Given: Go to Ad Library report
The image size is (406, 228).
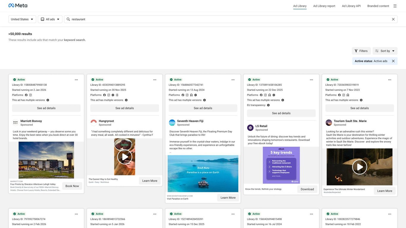Looking at the screenshot, I should 324,6.
